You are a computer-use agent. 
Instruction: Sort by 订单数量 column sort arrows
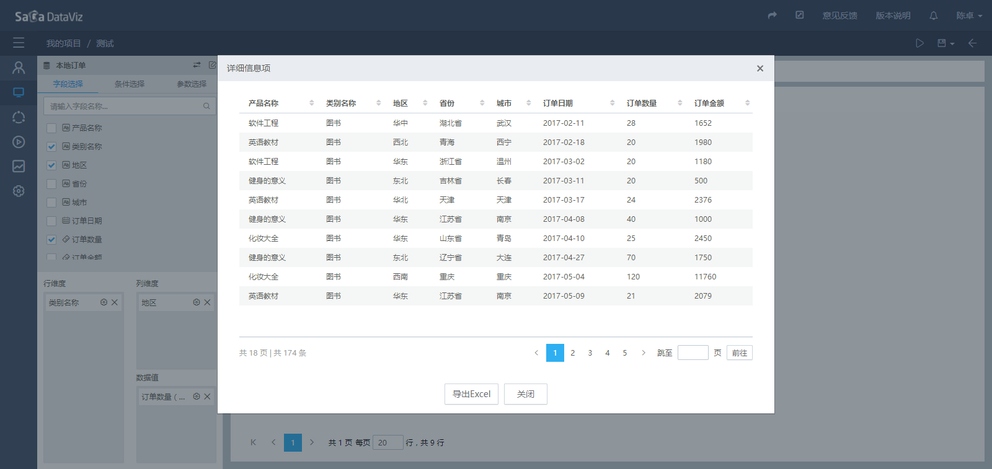680,103
